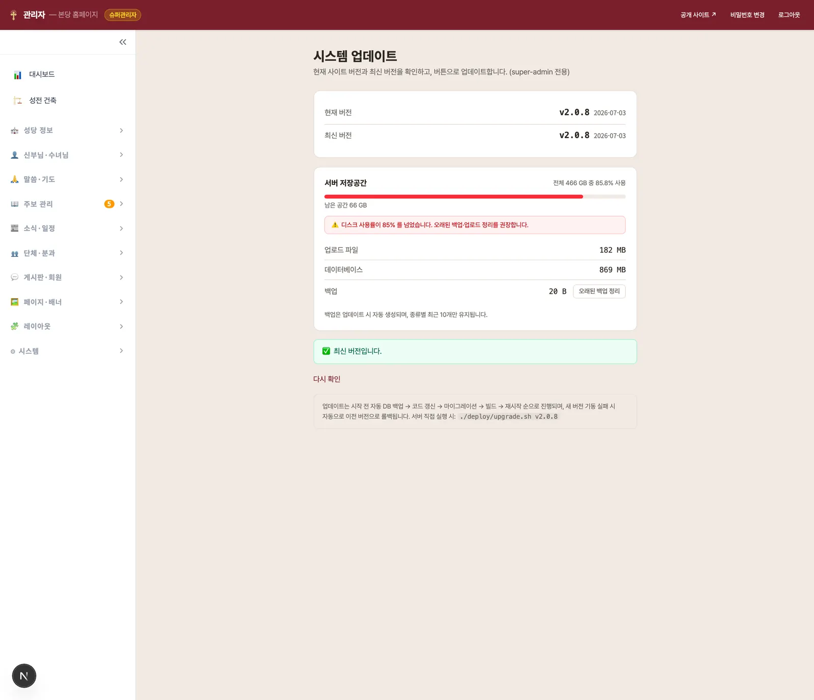This screenshot has height=700, width=814.
Task: Click the 오래된 백업 정리 button
Action: (599, 291)
